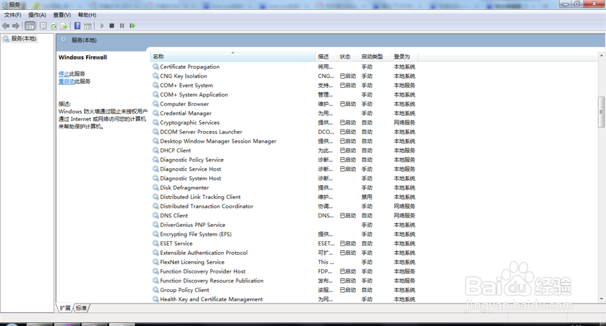The width and height of the screenshot is (606, 326).
Task: Click the Start Service play icon
Action: [102, 26]
